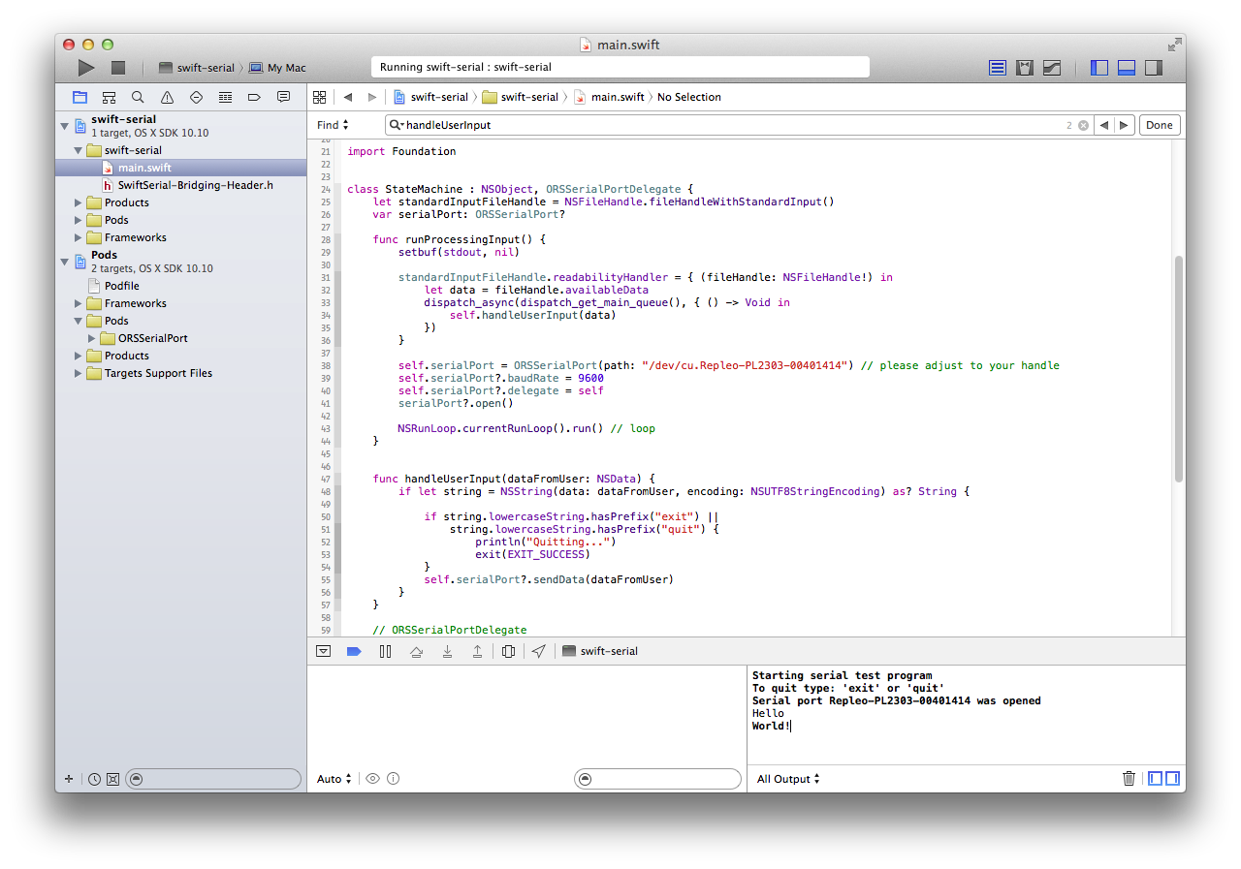This screenshot has width=1241, height=869.
Task: Show only recent files clock filter
Action: [x=94, y=779]
